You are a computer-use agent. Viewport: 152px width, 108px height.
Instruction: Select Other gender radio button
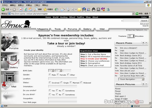pyautogui.click(x=68, y=75)
